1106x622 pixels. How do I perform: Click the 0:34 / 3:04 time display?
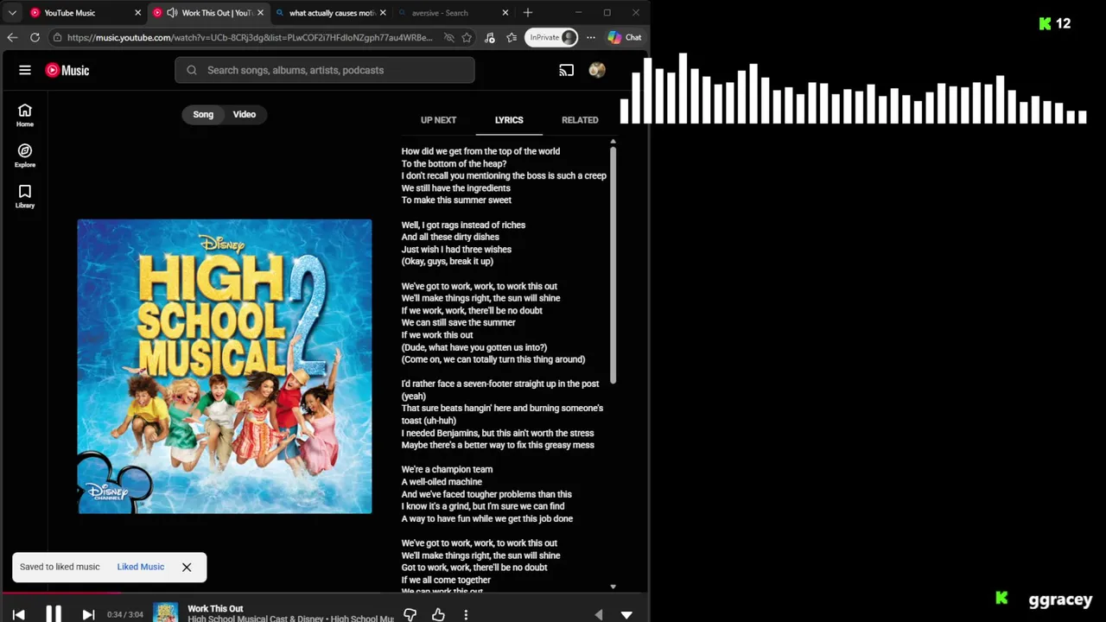(x=124, y=614)
